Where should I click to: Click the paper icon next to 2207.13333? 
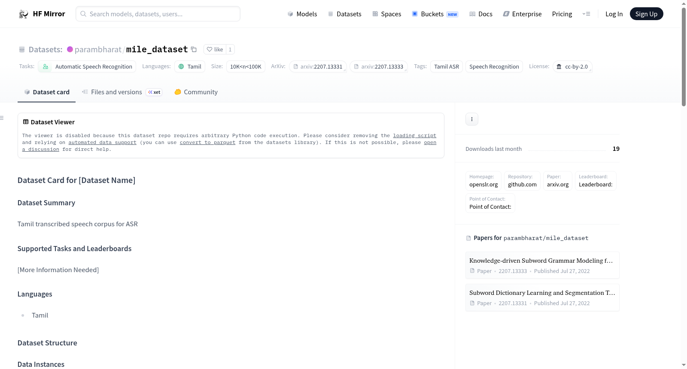click(472, 271)
